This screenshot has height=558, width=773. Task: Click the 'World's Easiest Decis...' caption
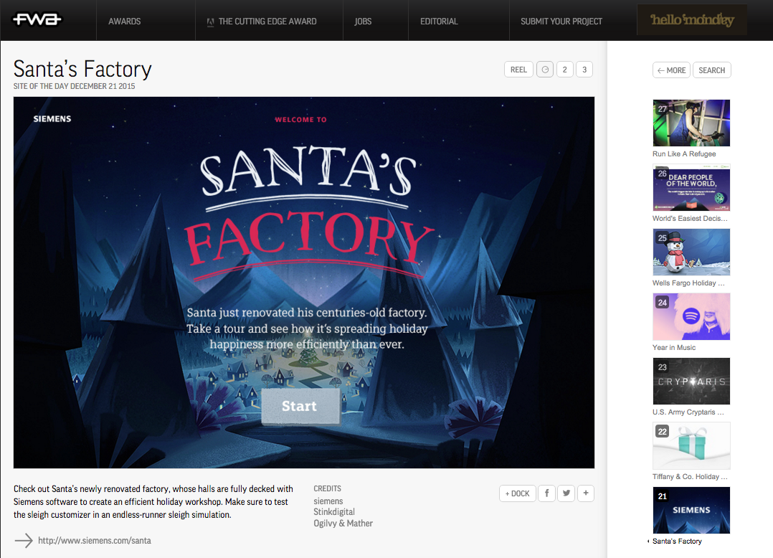690,218
